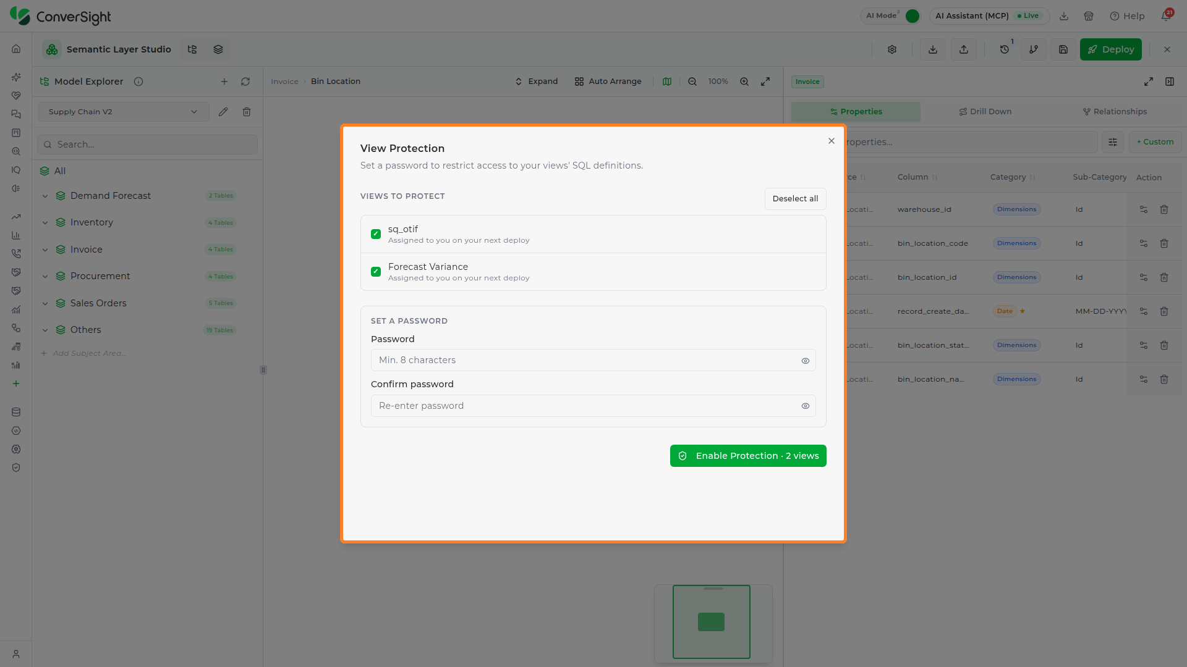Click Enable Protection 2 views button
Viewport: 1187px width, 667px height.
[748, 456]
